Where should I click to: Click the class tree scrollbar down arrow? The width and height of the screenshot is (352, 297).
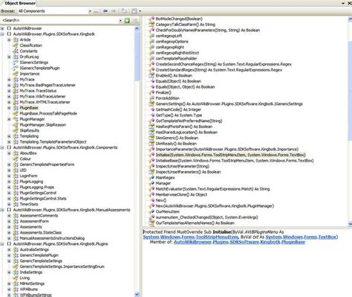click(x=137, y=294)
